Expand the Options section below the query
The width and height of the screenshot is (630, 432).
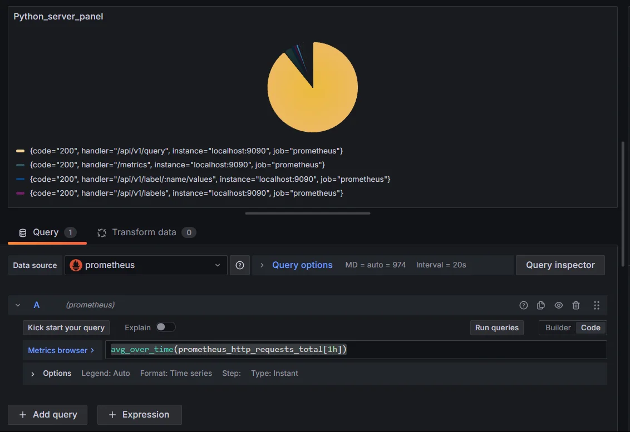[x=57, y=373]
